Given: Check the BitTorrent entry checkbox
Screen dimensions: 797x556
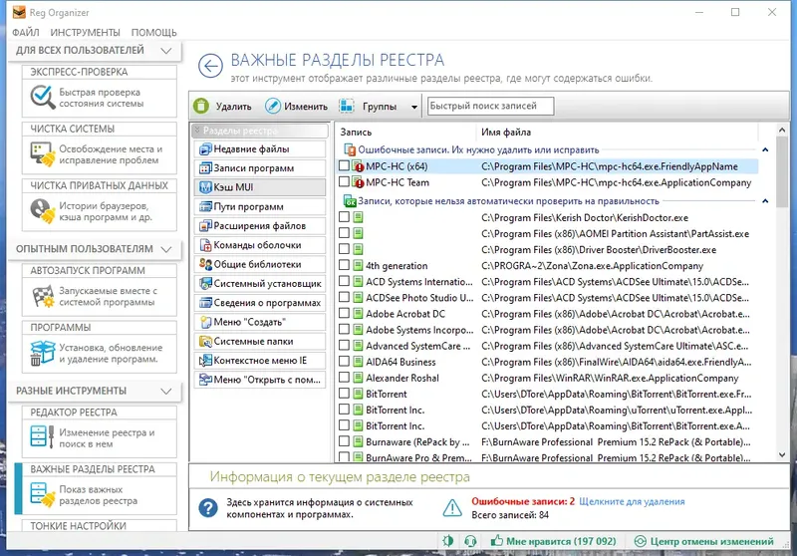Looking at the screenshot, I should tap(344, 394).
